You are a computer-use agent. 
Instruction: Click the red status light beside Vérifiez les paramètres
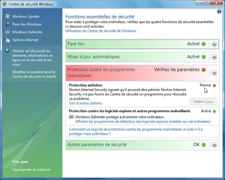(x=204, y=70)
